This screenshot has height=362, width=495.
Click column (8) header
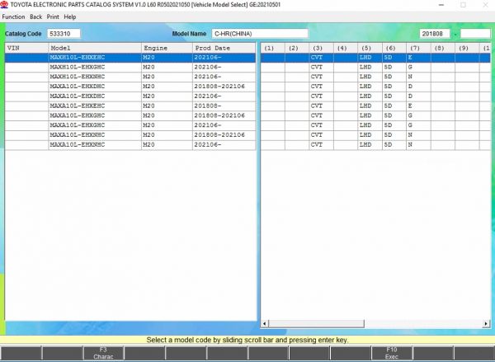click(x=443, y=48)
